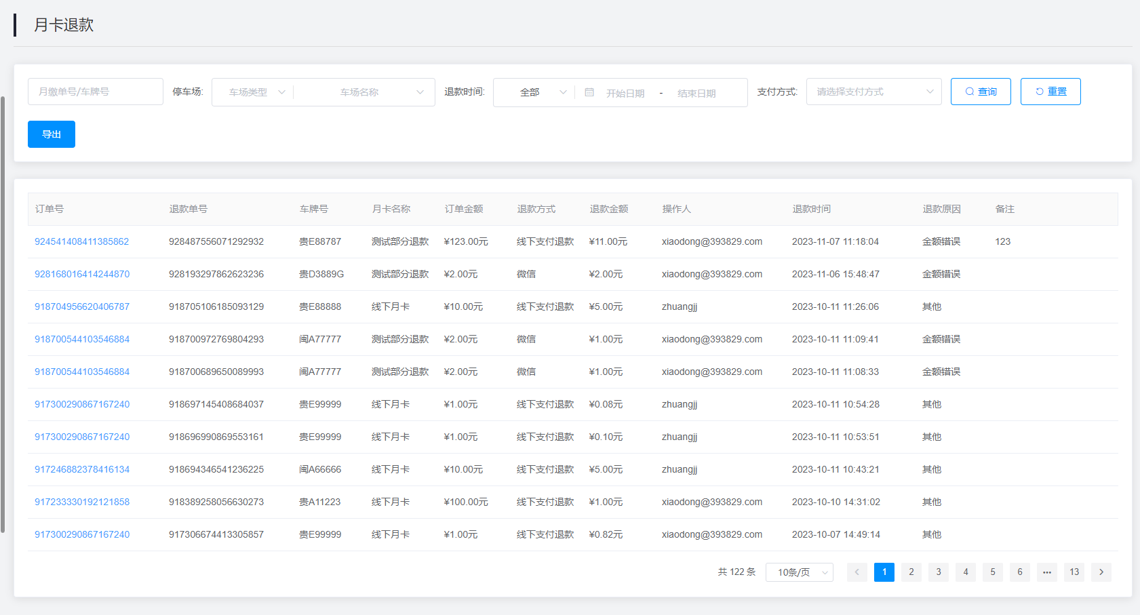This screenshot has width=1140, height=615.
Task: Jump to last page 13
Action: [1074, 572]
